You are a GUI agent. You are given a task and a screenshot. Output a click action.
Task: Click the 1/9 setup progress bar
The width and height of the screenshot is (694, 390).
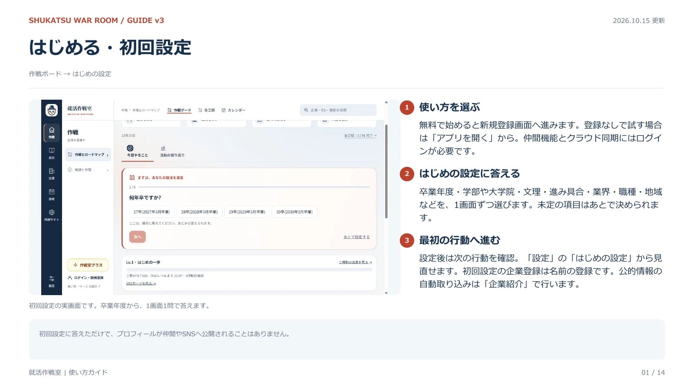click(254, 187)
